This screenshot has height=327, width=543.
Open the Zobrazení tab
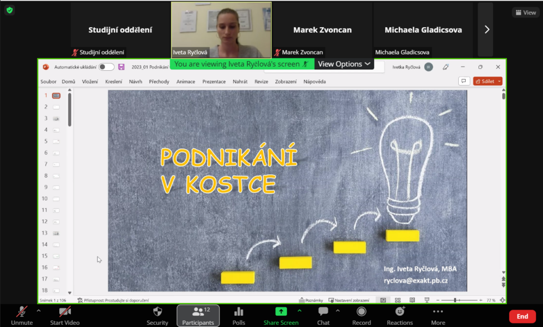(x=286, y=81)
